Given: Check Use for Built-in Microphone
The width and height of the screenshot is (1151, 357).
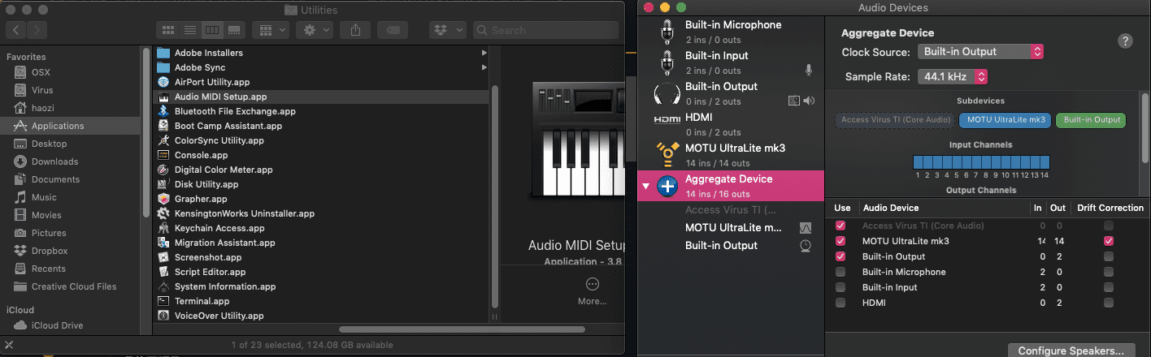Looking at the screenshot, I should coord(840,272).
